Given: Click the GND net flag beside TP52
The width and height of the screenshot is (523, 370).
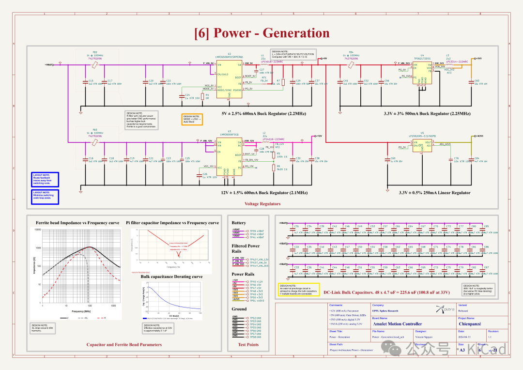Looking at the screenshot, I should click(235, 317).
